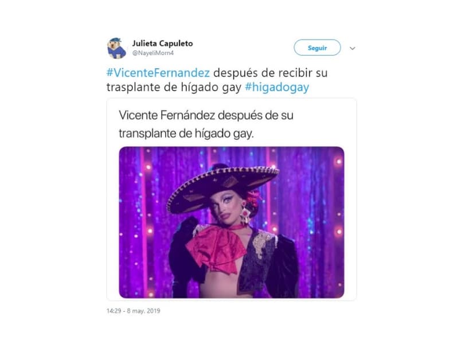Click the gold embroidered shoulder of jacket

pos(264,243)
